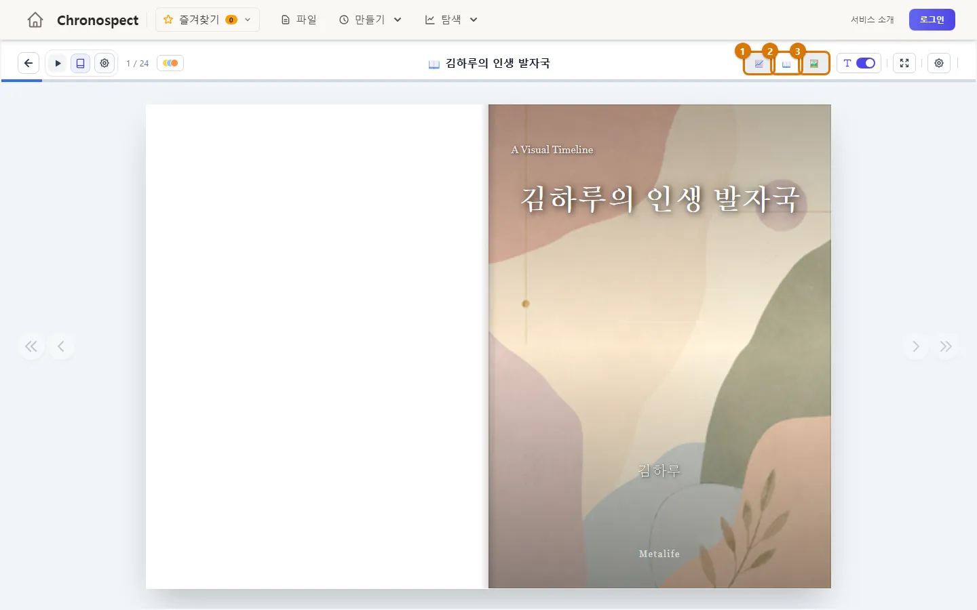Go to the Chronospect home icon
977x610 pixels.
(x=35, y=20)
